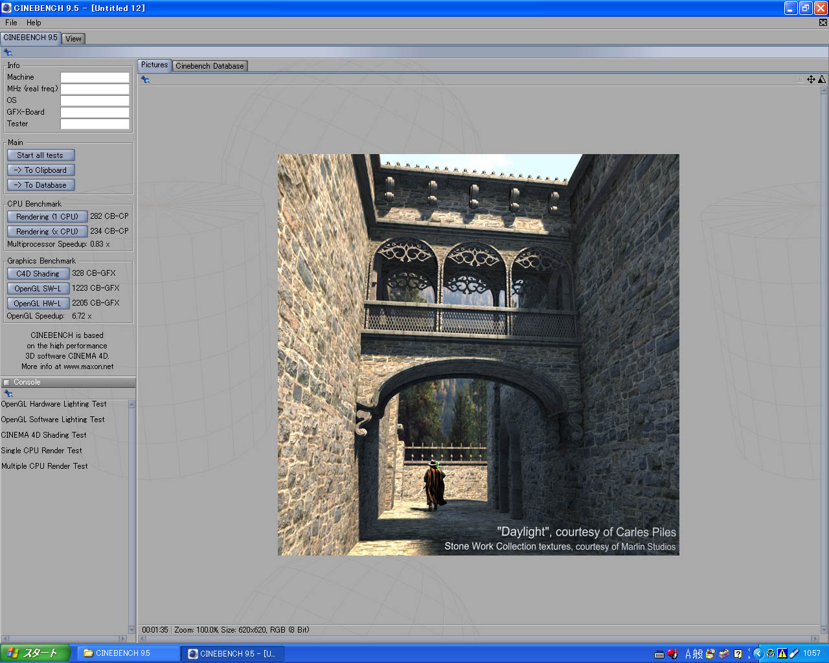829x663 pixels.
Task: Open the Help menu
Action: (34, 23)
